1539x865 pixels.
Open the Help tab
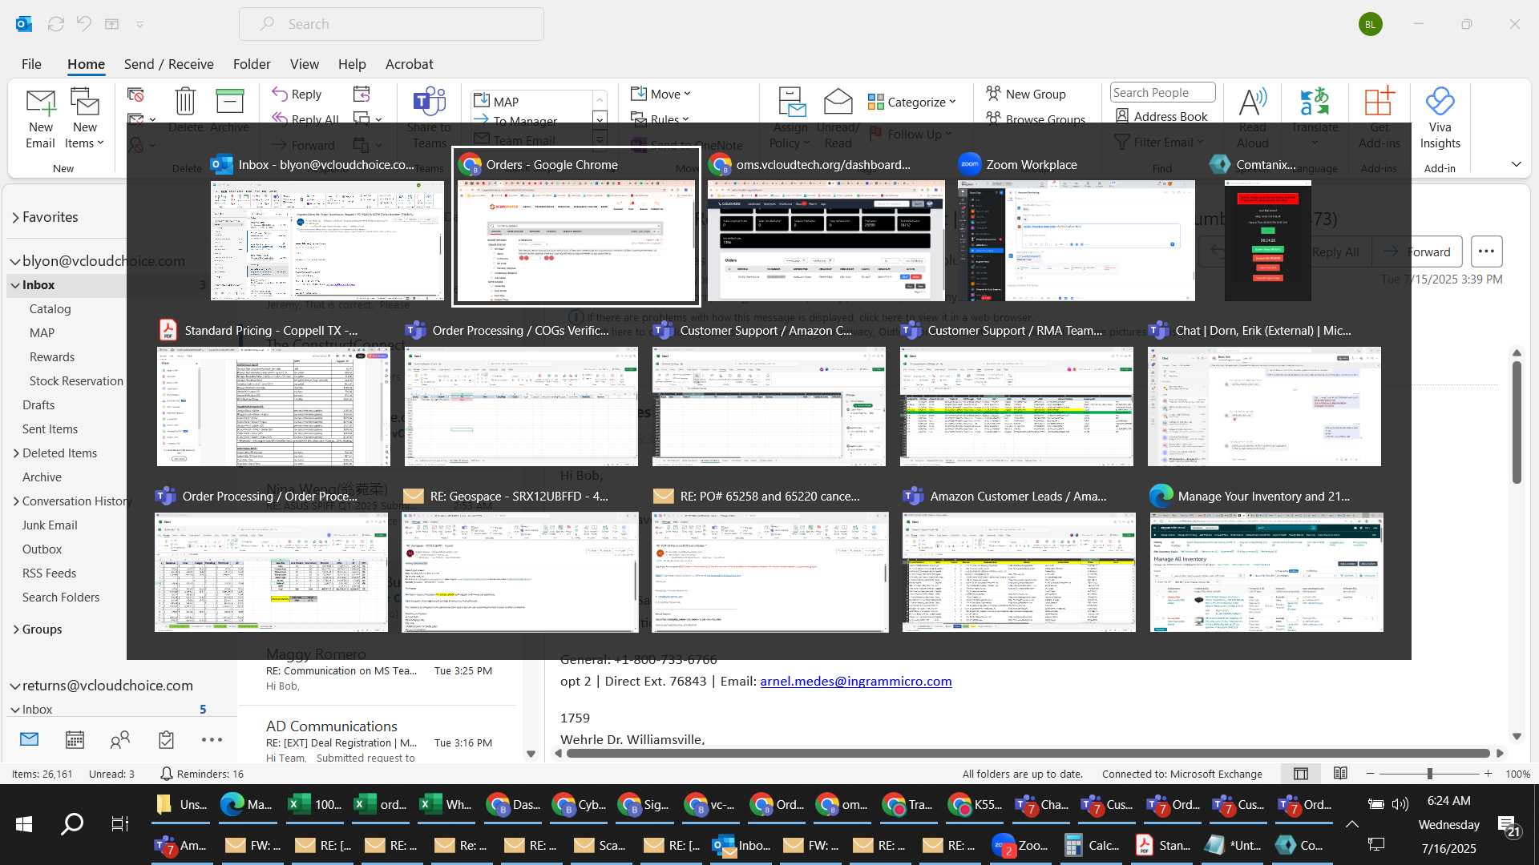point(351,64)
